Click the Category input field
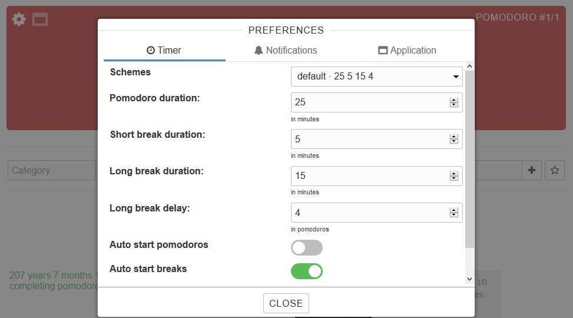 tap(51, 170)
